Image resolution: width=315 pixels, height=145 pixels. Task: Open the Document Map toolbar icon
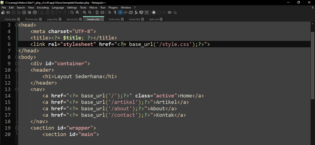[131, 12]
